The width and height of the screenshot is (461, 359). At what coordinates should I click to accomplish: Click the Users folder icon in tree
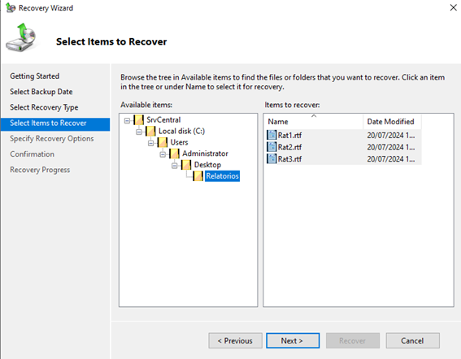(163, 142)
